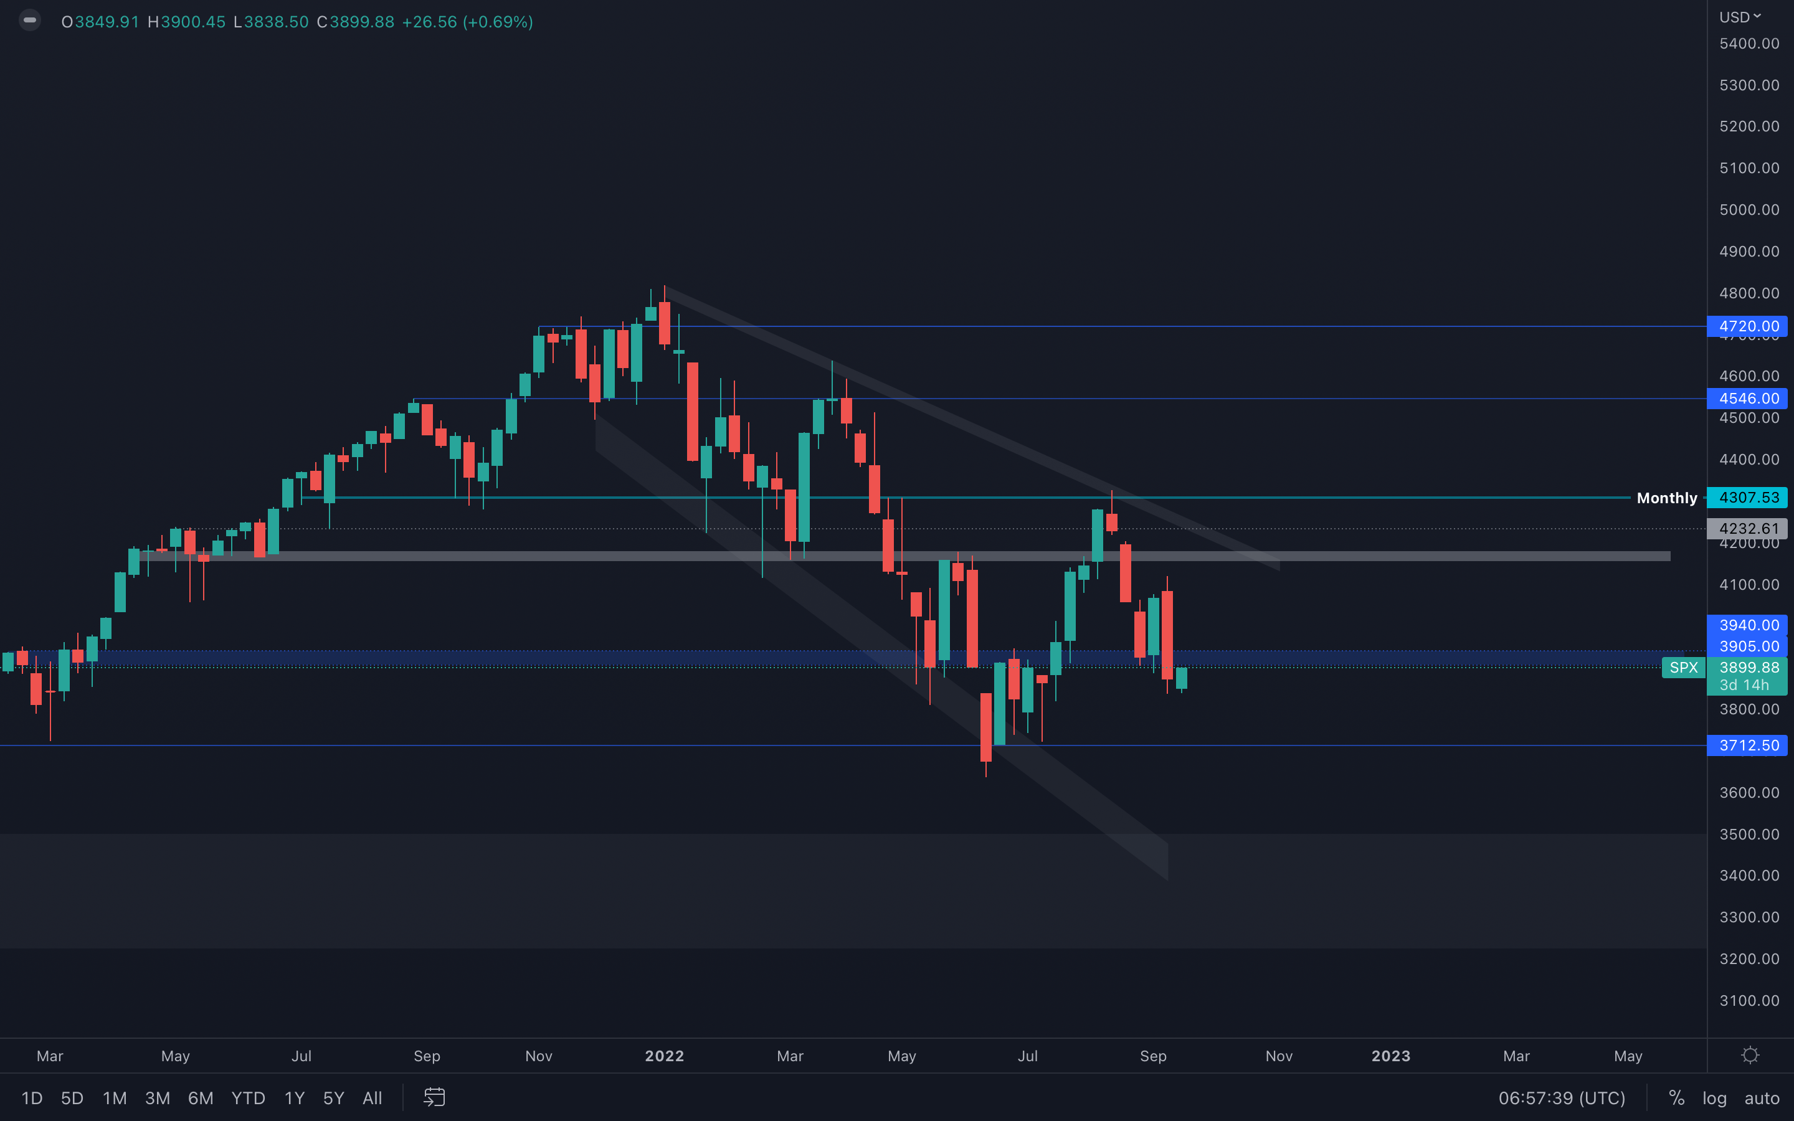This screenshot has width=1794, height=1121.
Task: Select the YTD time range
Action: click(247, 1098)
